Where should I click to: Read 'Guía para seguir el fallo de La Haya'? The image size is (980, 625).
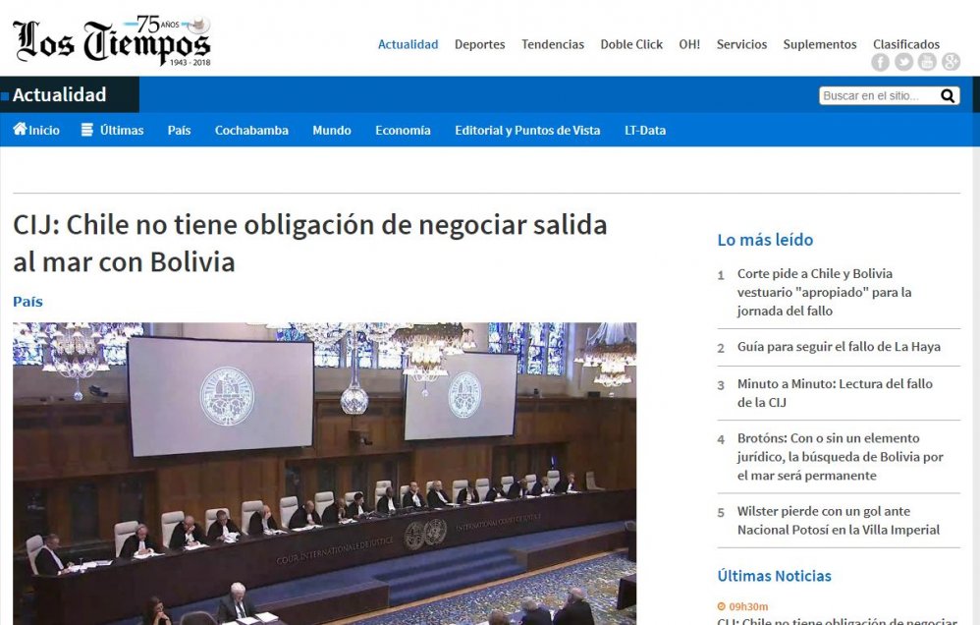pyautogui.click(x=839, y=347)
